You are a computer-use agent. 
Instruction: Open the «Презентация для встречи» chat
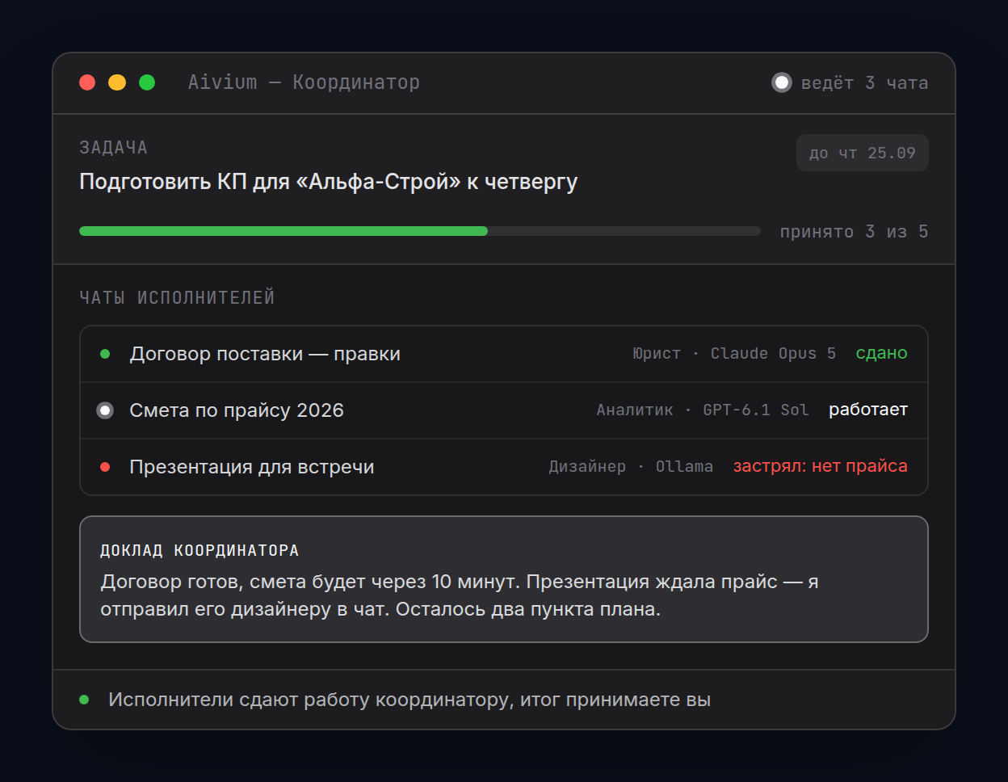coord(504,467)
